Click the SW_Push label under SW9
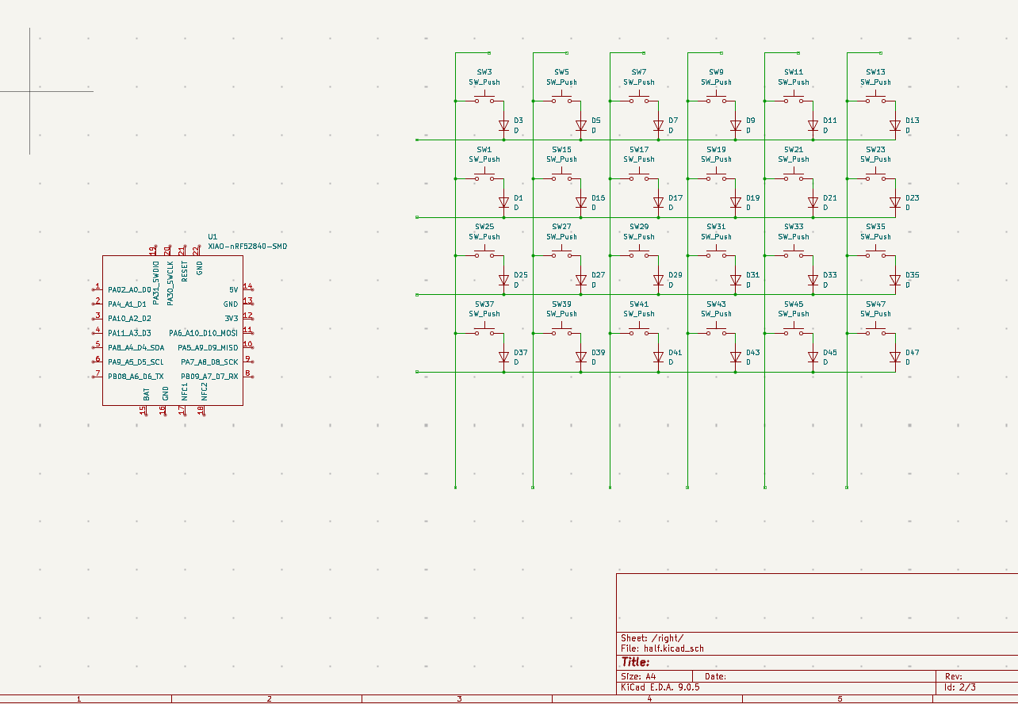1018x704 pixels. coord(715,82)
